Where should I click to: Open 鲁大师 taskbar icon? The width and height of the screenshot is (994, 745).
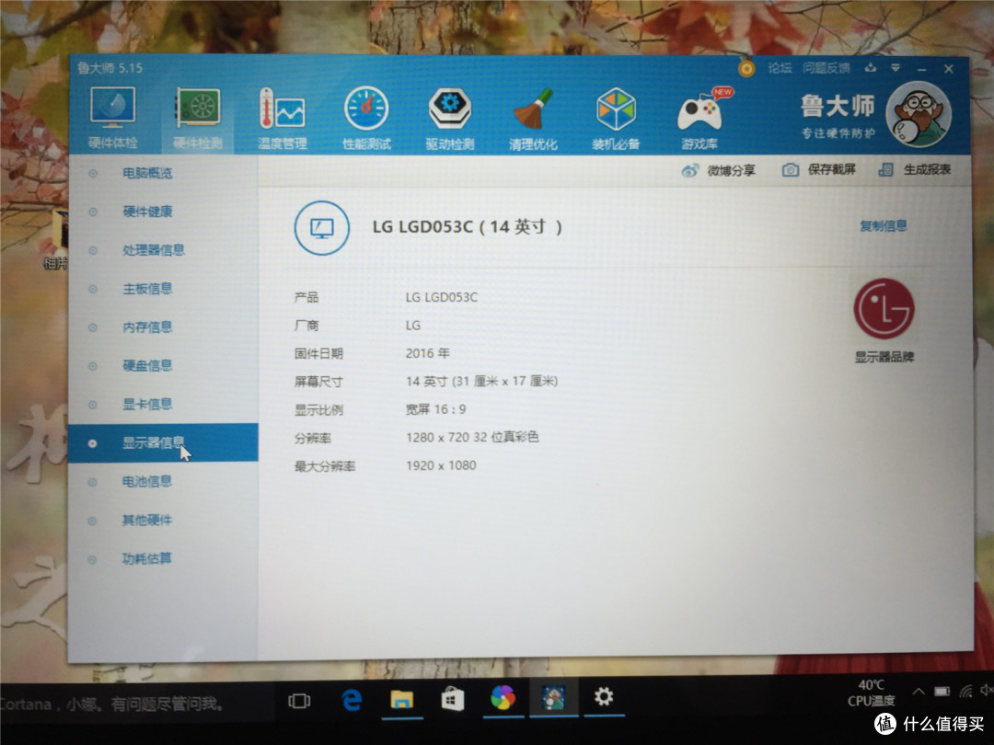pos(554,698)
